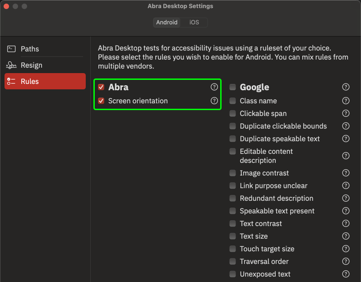
Task: Show help for Speakable text present
Action: pos(346,211)
